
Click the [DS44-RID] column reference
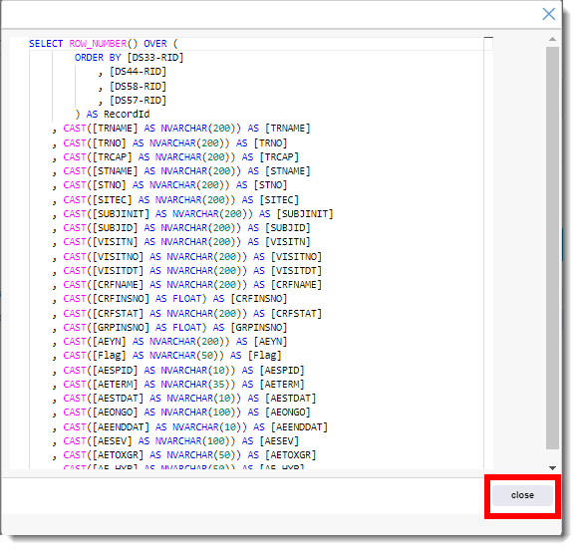click(138, 72)
